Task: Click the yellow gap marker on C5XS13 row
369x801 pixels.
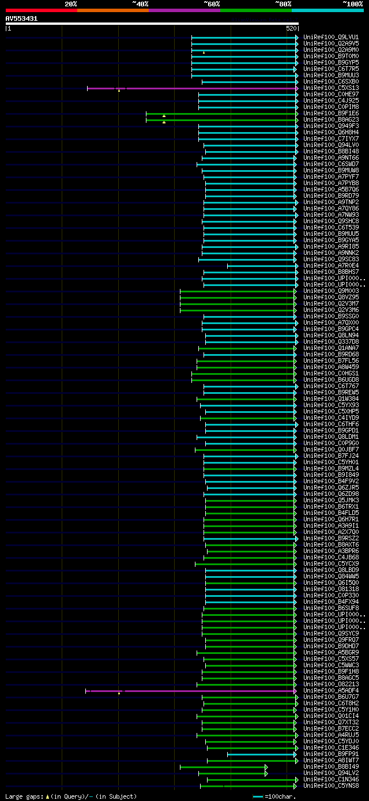Action: pos(119,90)
